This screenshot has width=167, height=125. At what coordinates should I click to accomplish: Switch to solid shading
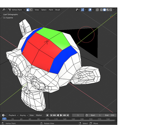(x=105, y=10)
